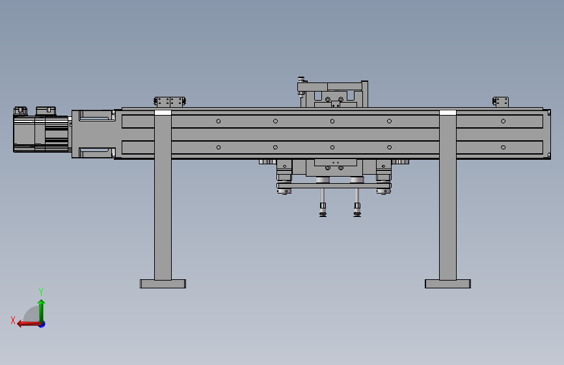Click the red X axis arrow of the triad
Screen dimensions: 564x365
pos(28,324)
